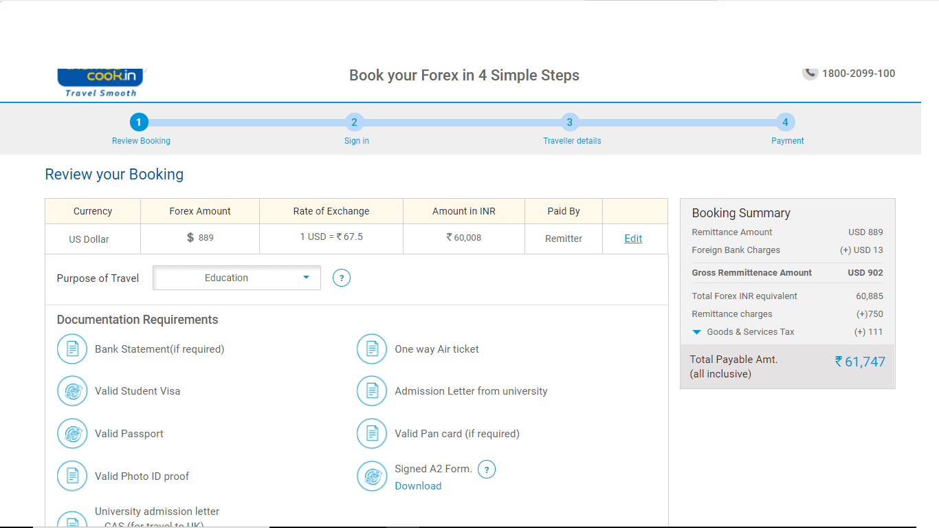Click the One way Air ticket icon
939x528 pixels.
point(372,349)
